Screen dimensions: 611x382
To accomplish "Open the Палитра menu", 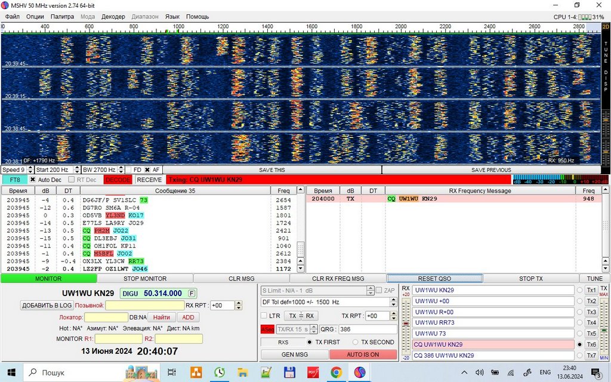I will click(x=62, y=16).
